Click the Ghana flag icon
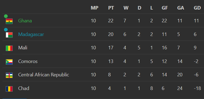This screenshot has width=204, height=99. click(9, 21)
